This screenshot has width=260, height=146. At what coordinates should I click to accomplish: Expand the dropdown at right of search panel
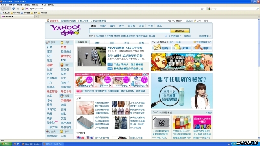click(210, 36)
